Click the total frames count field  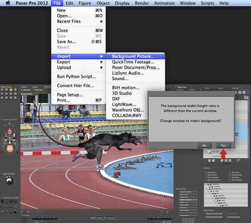pos(110,218)
